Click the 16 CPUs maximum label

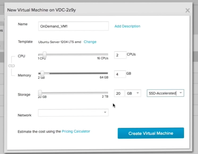click(x=103, y=58)
